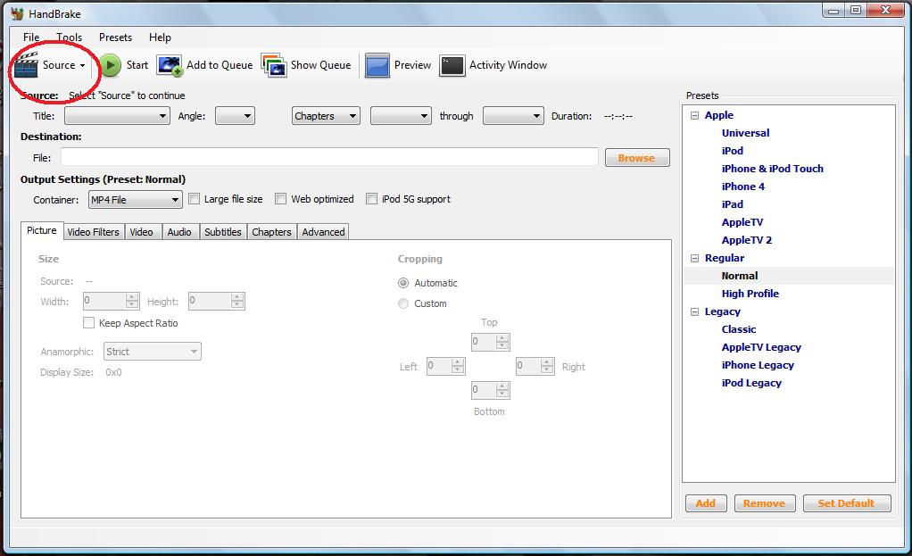
Task: Open the start chapter dropdown before through
Action: pos(401,116)
